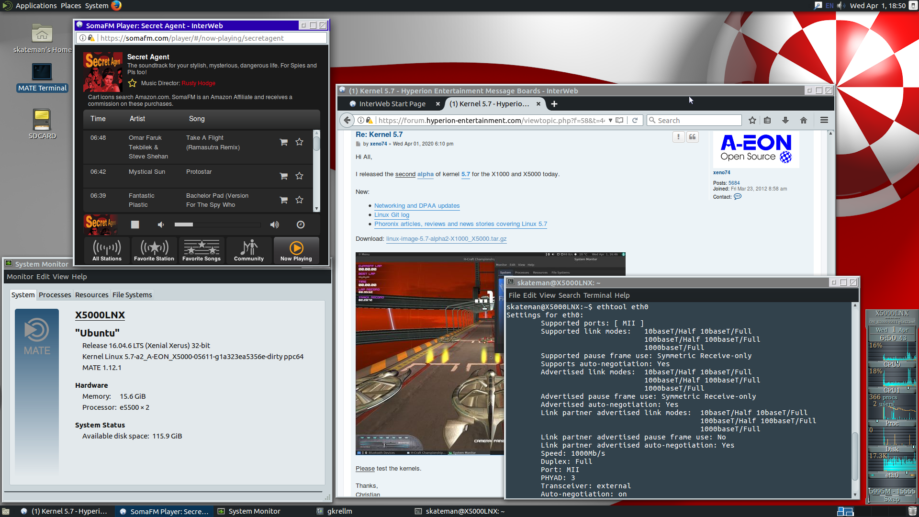
Task: Open Phoronix articles Linux 5.7 link
Action: (x=460, y=224)
